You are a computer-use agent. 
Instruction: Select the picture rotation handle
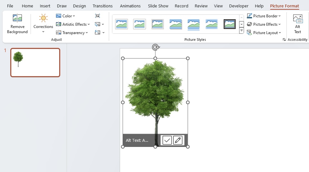[x=155, y=47]
